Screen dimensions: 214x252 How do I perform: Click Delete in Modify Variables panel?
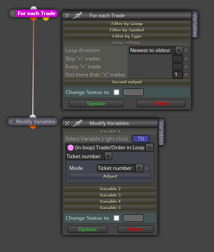tap(135, 229)
